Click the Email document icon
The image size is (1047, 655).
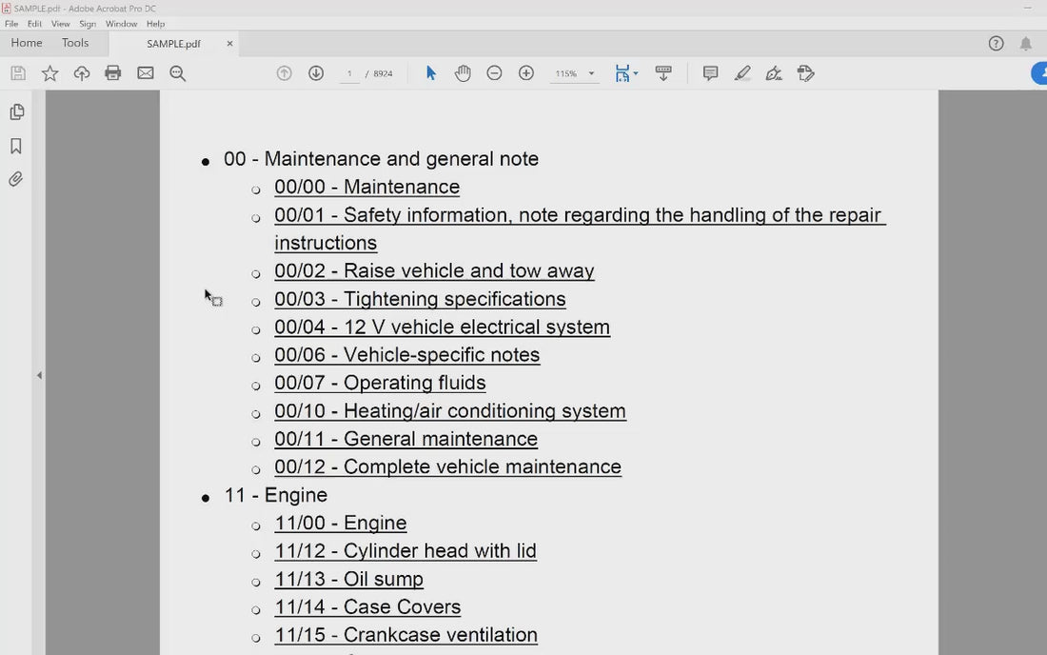point(145,72)
